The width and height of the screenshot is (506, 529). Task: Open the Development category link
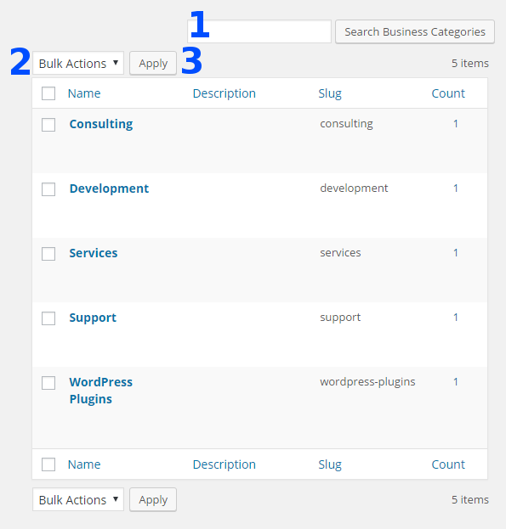click(x=109, y=189)
